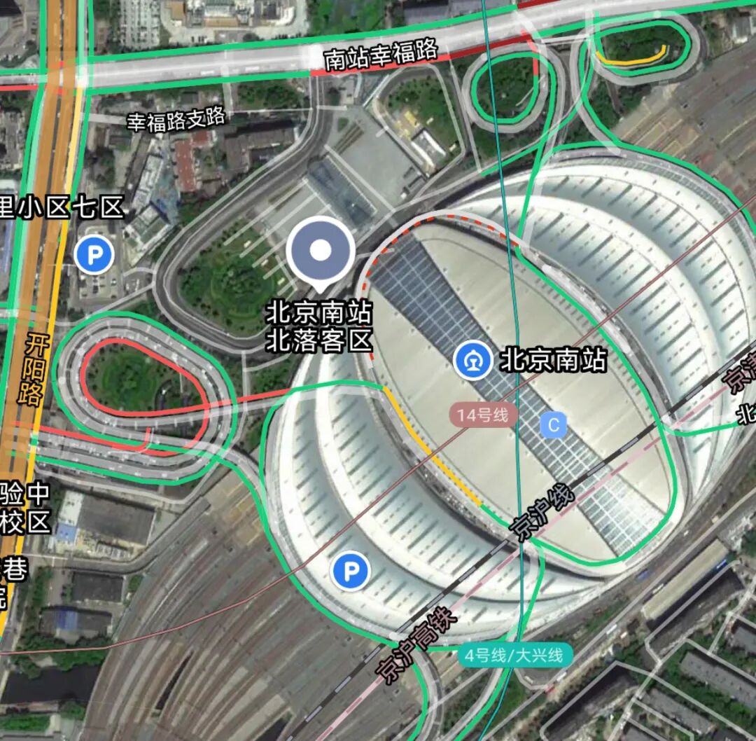Select the 京沪线 railway label
The image size is (756, 741).
pos(543,511)
